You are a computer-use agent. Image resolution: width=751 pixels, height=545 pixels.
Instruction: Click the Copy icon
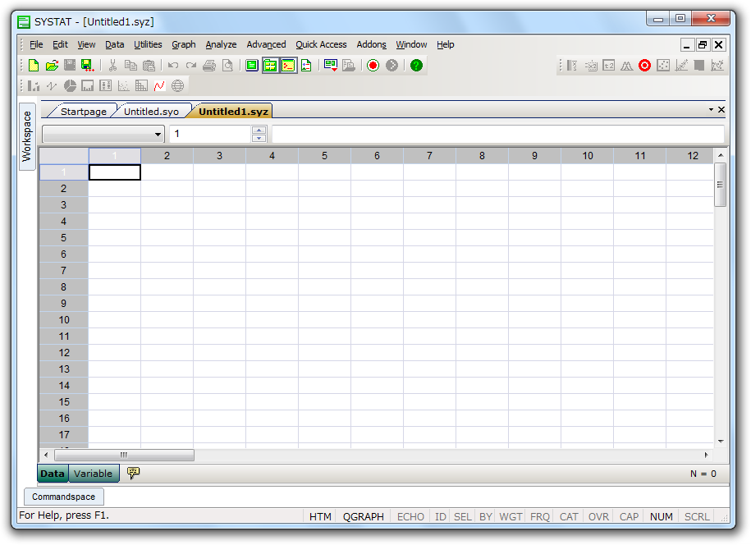tap(131, 65)
